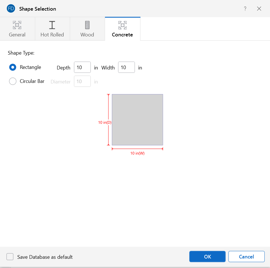Enable Save Database as default
270x268 pixels.
point(10,257)
